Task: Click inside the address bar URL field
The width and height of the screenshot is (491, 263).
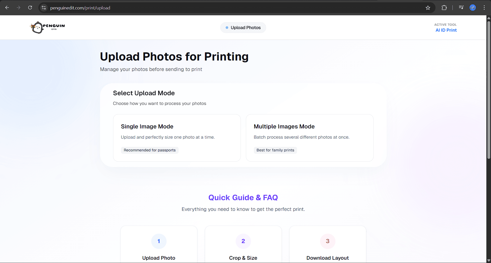Action: coord(102,8)
